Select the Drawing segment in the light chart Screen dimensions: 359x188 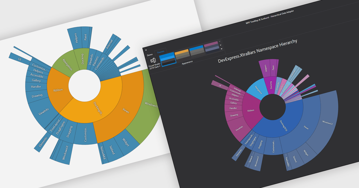(x=37, y=96)
